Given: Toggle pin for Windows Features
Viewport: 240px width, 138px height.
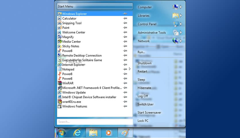Looking at the screenshot, I should 125,106.
